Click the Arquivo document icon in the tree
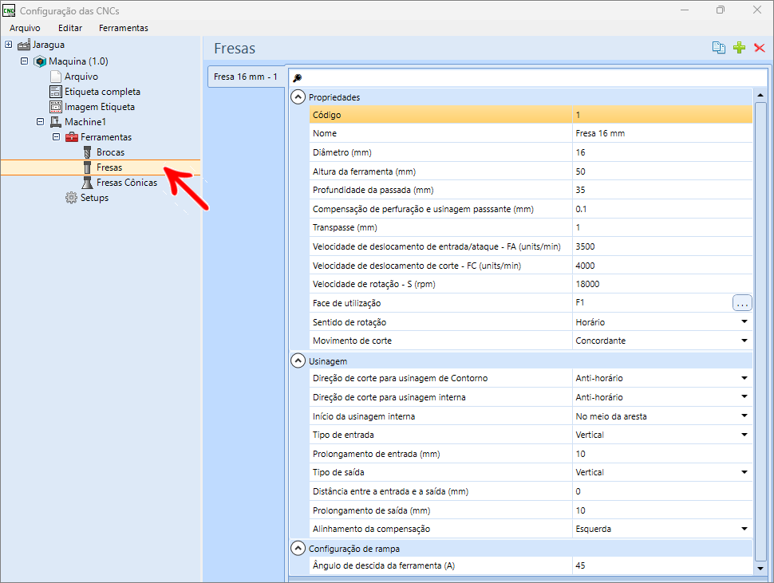This screenshot has width=774, height=583. tap(56, 77)
